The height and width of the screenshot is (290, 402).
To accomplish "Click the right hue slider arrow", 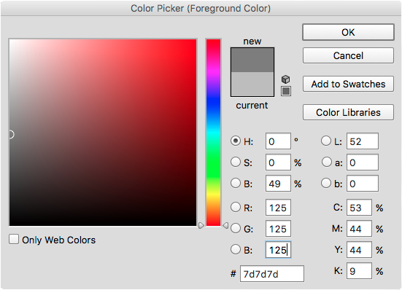I will pyautogui.click(x=225, y=225).
